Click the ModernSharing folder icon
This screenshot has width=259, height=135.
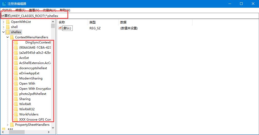click(16, 78)
